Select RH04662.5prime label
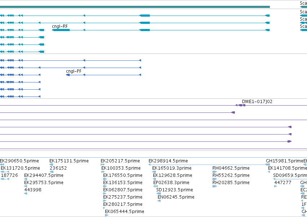 [231, 168]
